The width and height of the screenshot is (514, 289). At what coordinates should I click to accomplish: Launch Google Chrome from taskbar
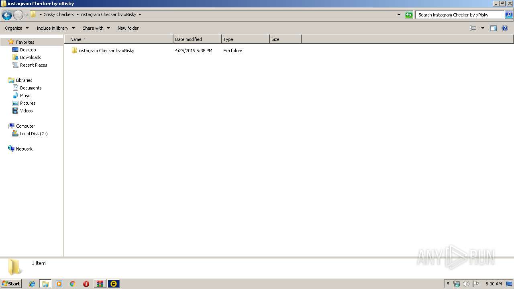(72, 284)
